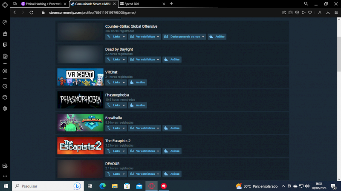The image size is (341, 191).
Task: Expand Links dropdown for Dead by Daylight
Action: coord(116,60)
